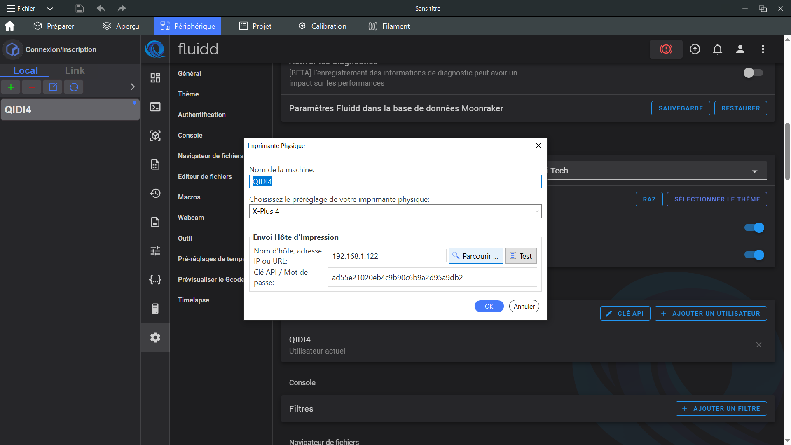Expand the Fichier menu arrow

[50, 9]
